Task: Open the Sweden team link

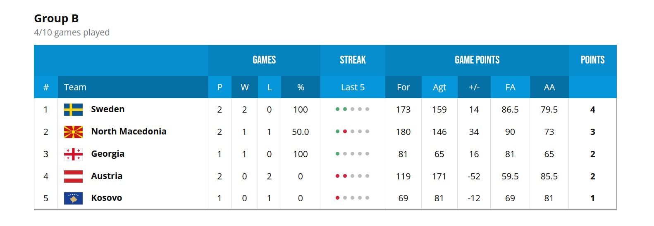Action: click(107, 109)
